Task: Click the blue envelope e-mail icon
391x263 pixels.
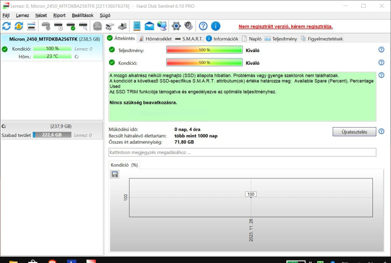Action: (x=149, y=26)
